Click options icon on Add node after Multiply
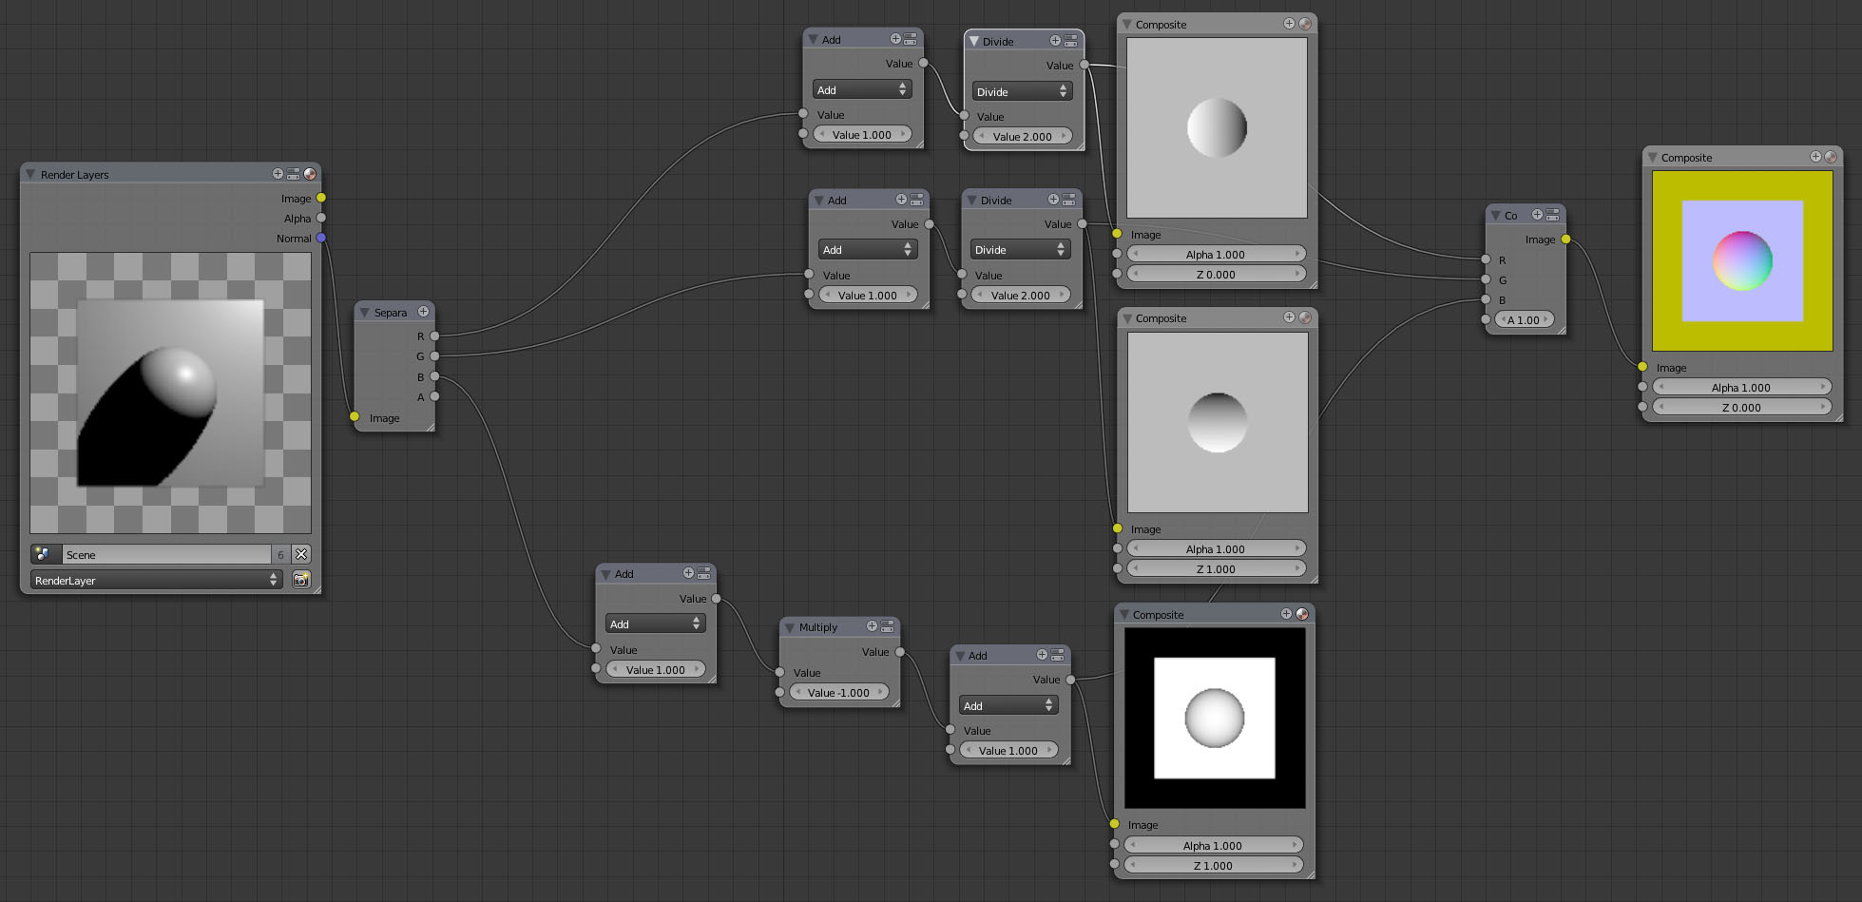Image resolution: width=1862 pixels, height=902 pixels. [1058, 655]
